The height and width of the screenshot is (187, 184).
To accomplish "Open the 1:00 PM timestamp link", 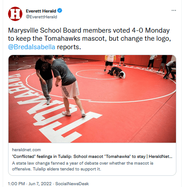I will 17,183.
